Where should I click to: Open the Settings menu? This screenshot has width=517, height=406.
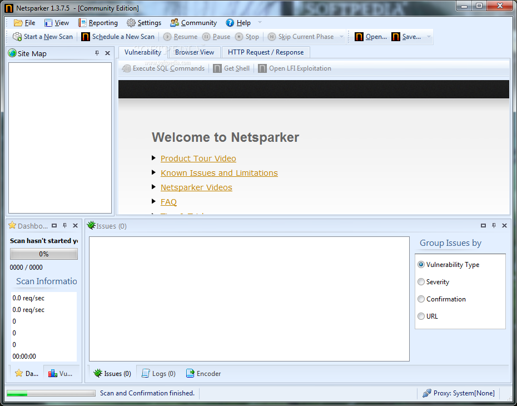[x=144, y=23]
